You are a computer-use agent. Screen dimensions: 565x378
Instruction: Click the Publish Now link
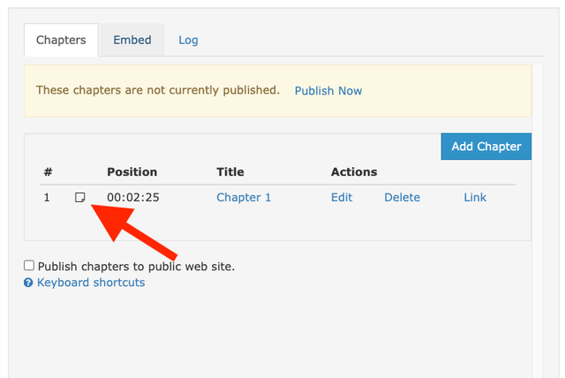pos(328,91)
